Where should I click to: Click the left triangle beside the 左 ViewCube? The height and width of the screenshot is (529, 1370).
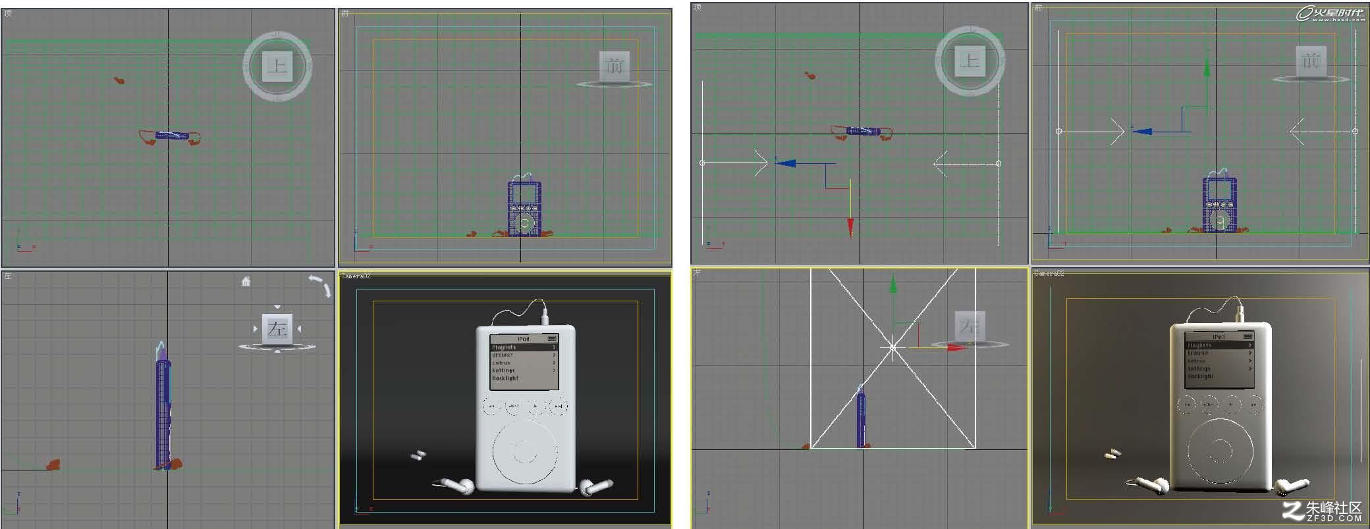pos(255,328)
